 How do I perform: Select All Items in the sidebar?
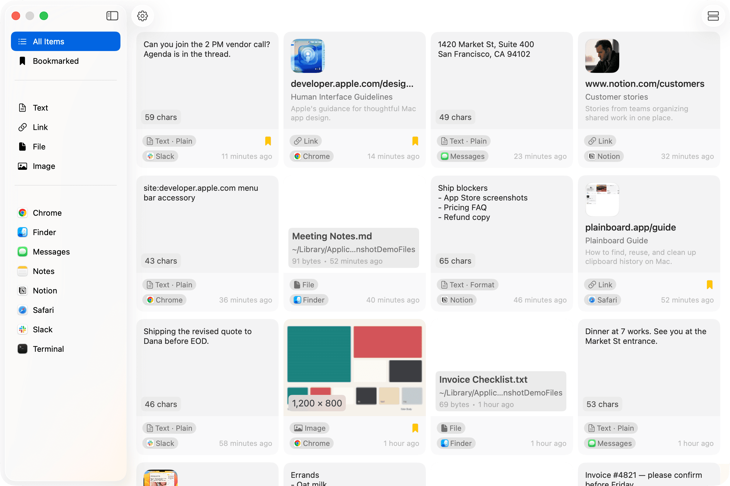pyautogui.click(x=65, y=41)
